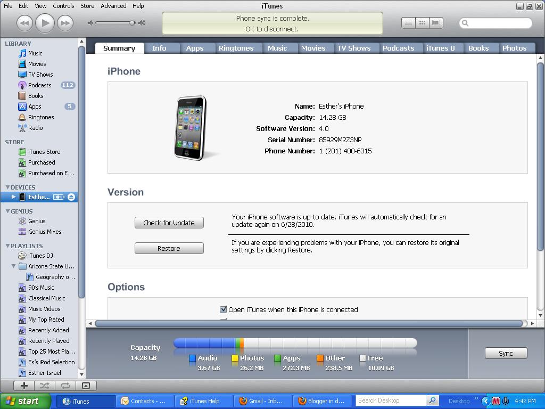This screenshot has width=545, height=409.
Task: Click the Sync button
Action: 506,354
